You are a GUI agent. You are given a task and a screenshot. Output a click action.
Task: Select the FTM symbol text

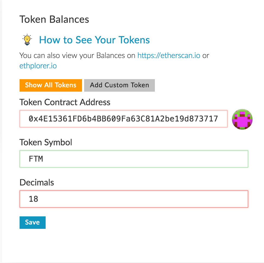(x=36, y=159)
